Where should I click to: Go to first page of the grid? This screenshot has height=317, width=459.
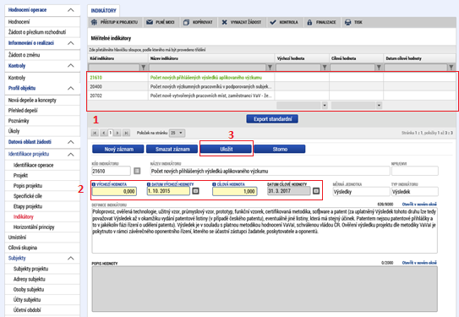[95, 133]
